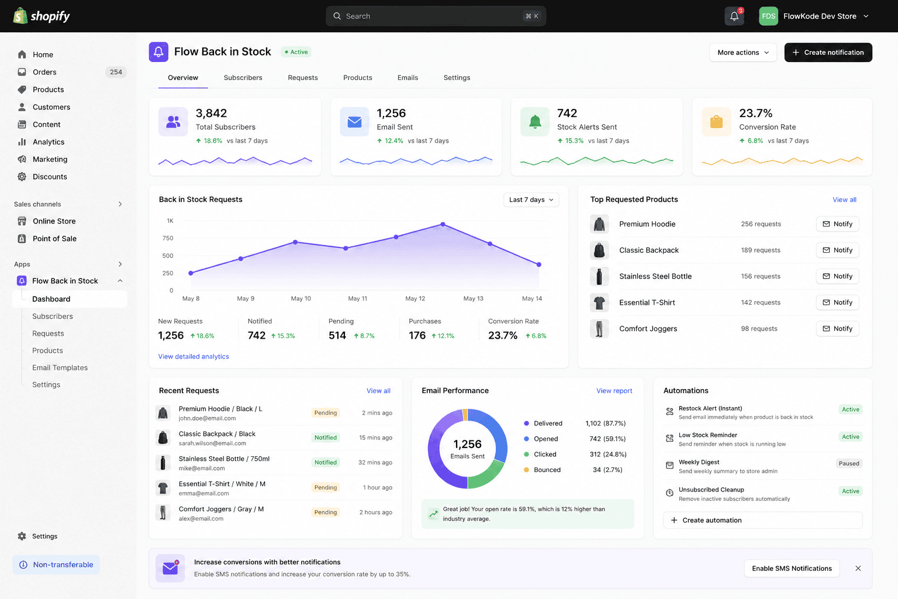898x599 pixels.
Task: Notify subscribers for Premium Hoodie
Action: click(x=838, y=224)
